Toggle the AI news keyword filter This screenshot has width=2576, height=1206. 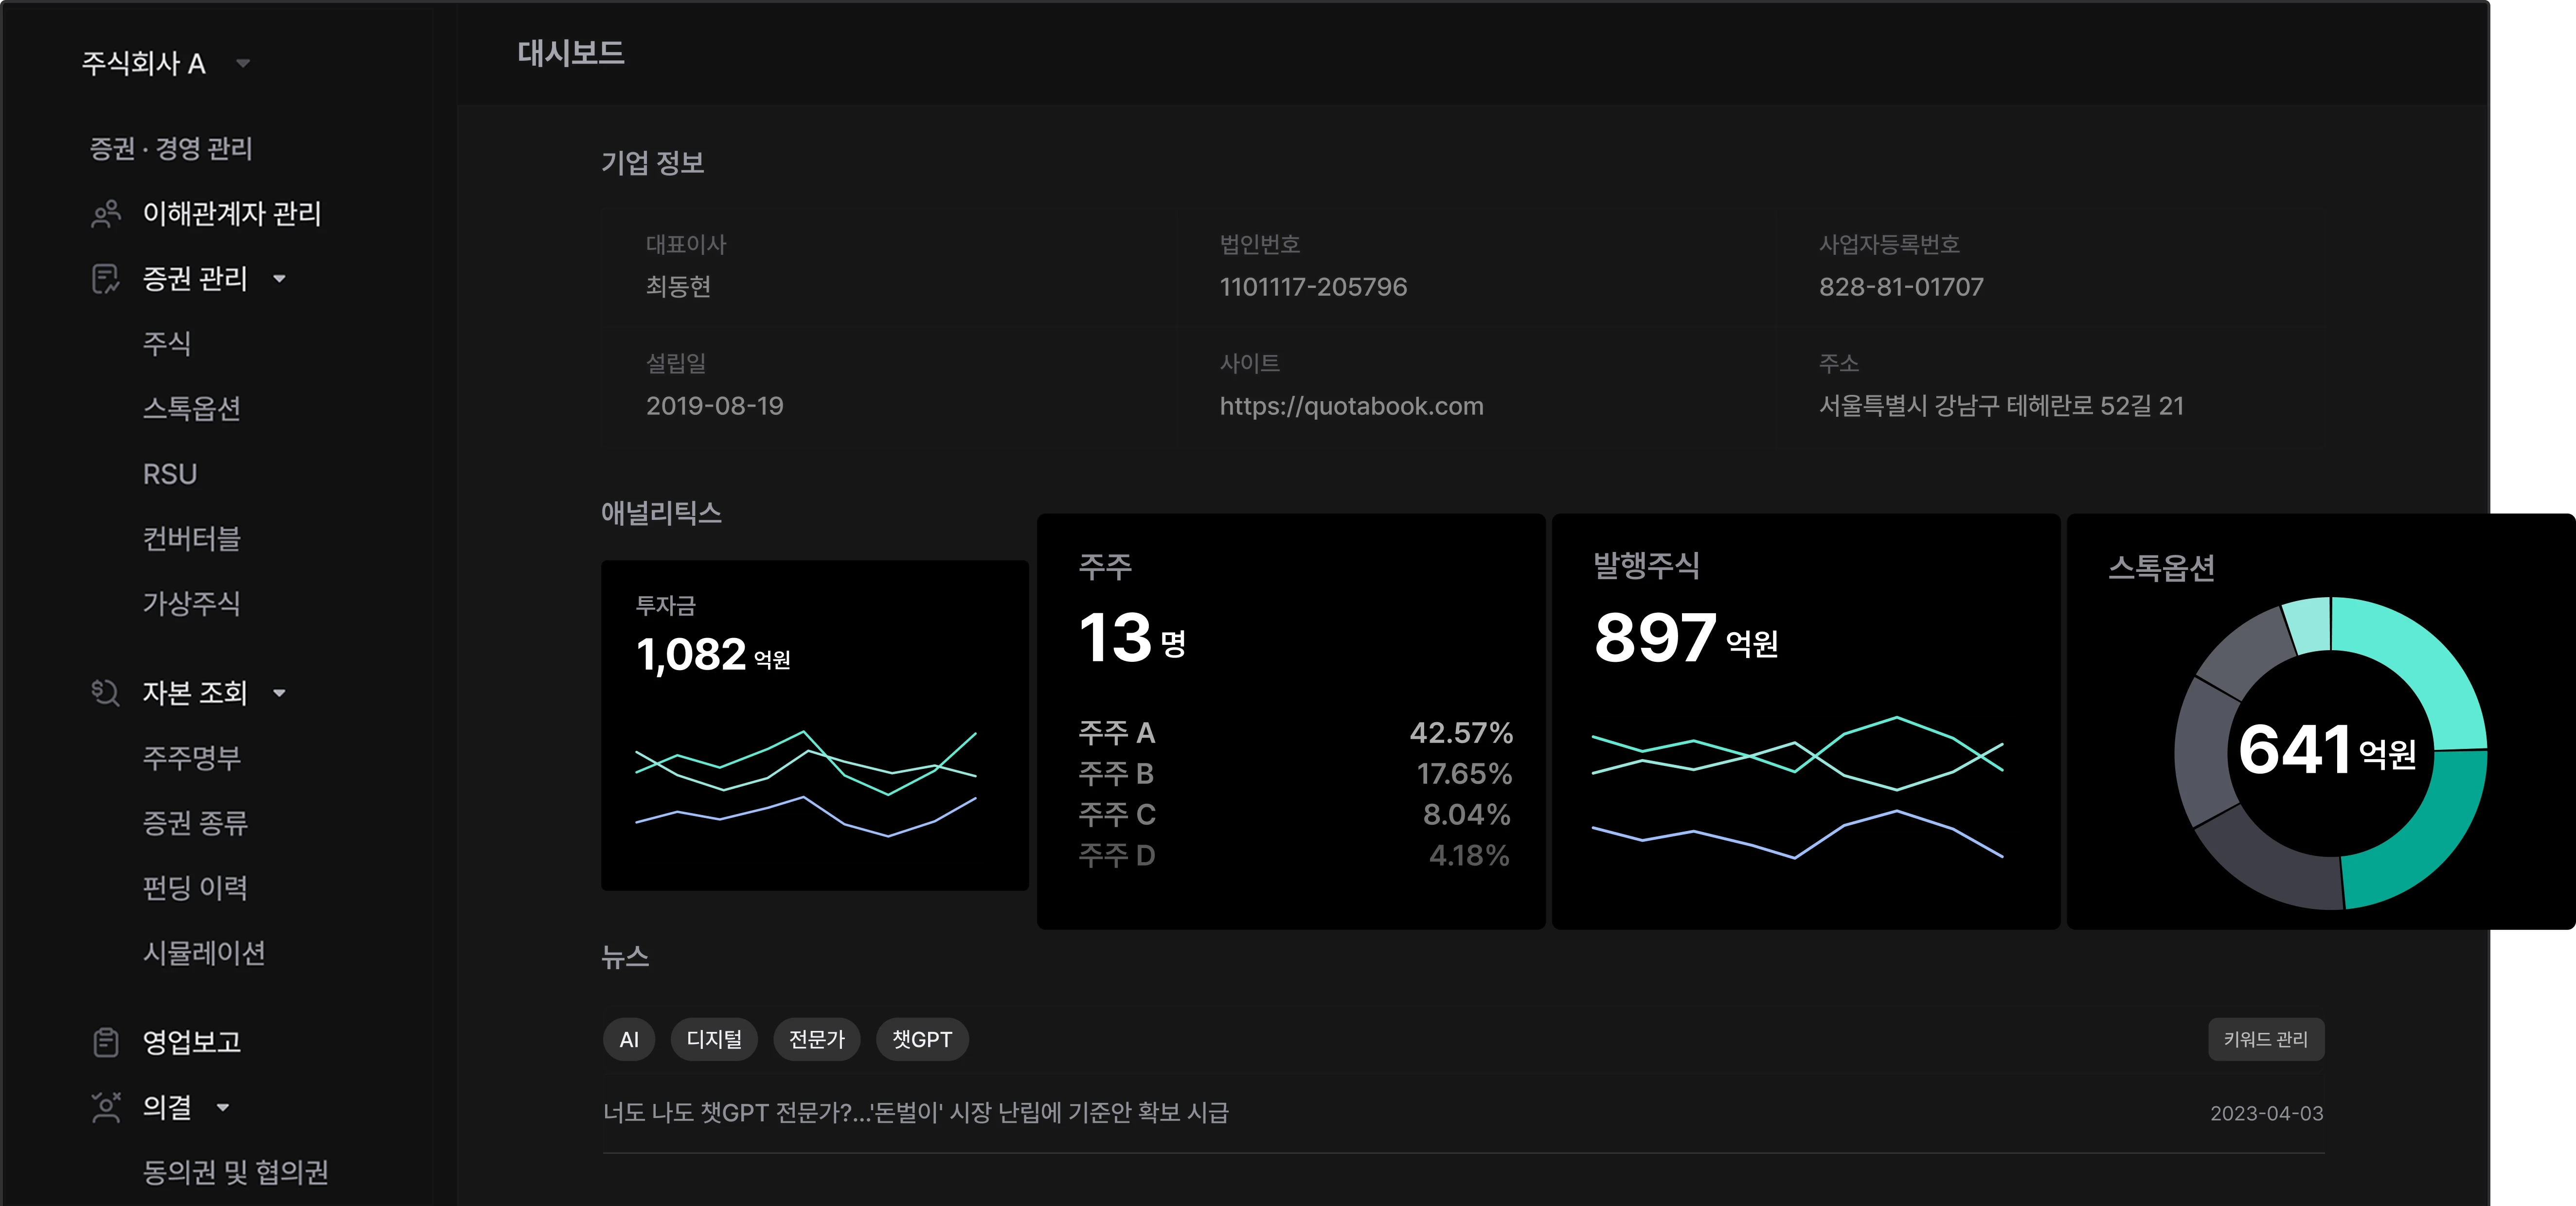click(629, 1039)
